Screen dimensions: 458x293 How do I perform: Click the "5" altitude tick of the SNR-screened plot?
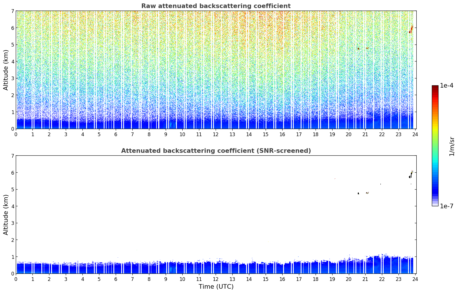[12, 190]
